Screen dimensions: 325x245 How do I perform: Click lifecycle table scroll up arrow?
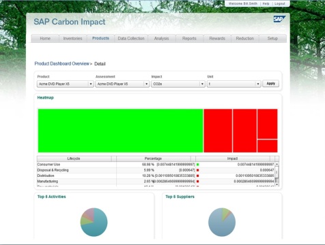[x=277, y=164]
